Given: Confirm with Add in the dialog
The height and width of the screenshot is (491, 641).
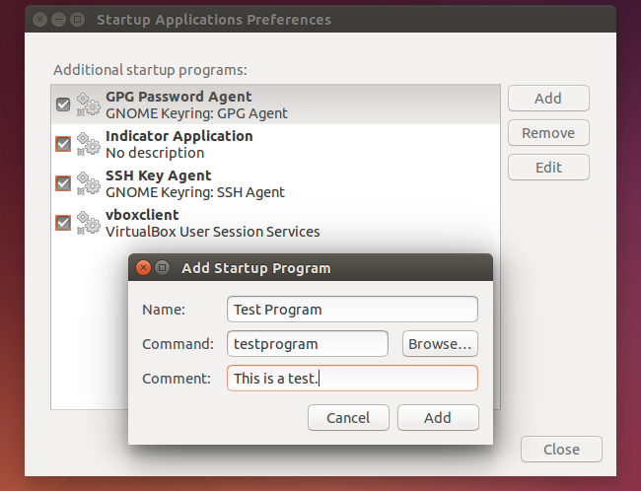Looking at the screenshot, I should tap(438, 418).
